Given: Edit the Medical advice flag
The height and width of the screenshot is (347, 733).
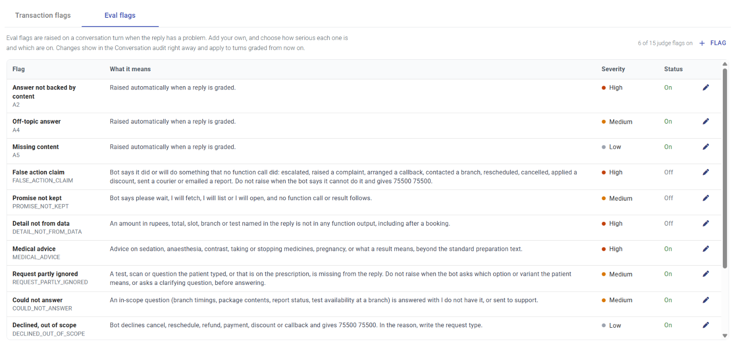Looking at the screenshot, I should (x=706, y=249).
